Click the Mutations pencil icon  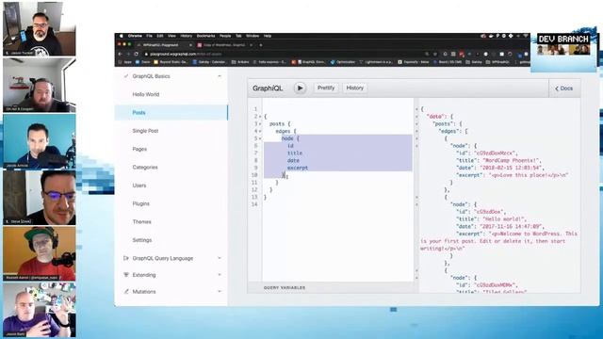coord(126,292)
